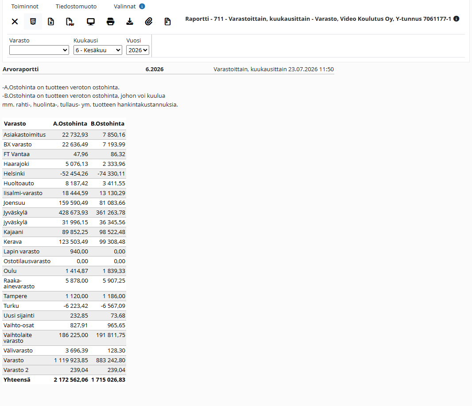Show the report on screen with monitor icon
The image size is (472, 406).
[x=91, y=22]
